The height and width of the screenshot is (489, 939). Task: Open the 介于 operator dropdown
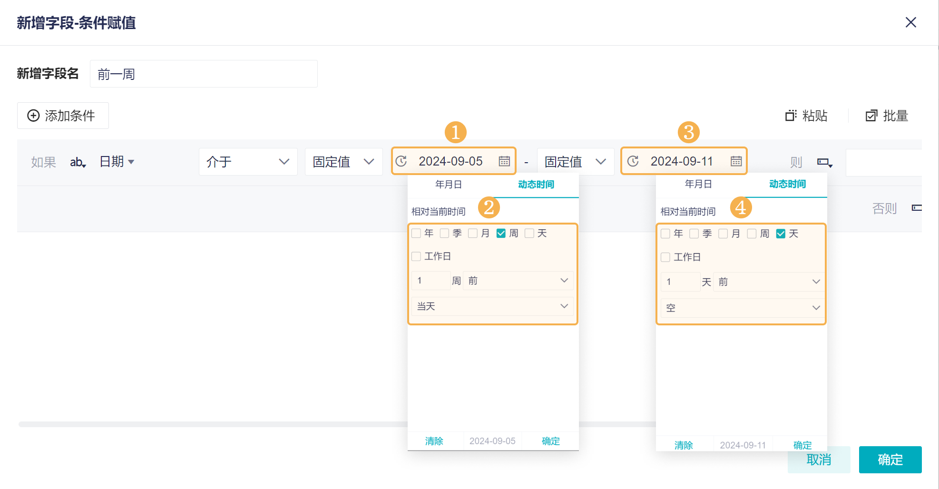pos(248,162)
